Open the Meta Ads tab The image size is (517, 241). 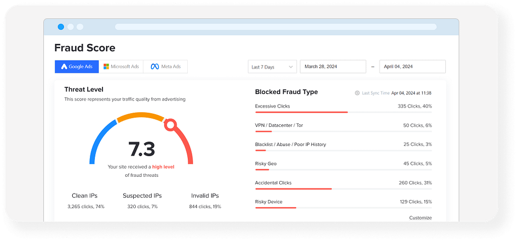pos(166,66)
